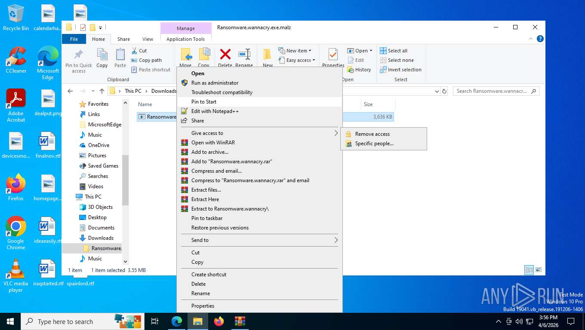This screenshot has height=330, width=585.
Task: Select Documents in the navigation pane
Action: tap(101, 228)
